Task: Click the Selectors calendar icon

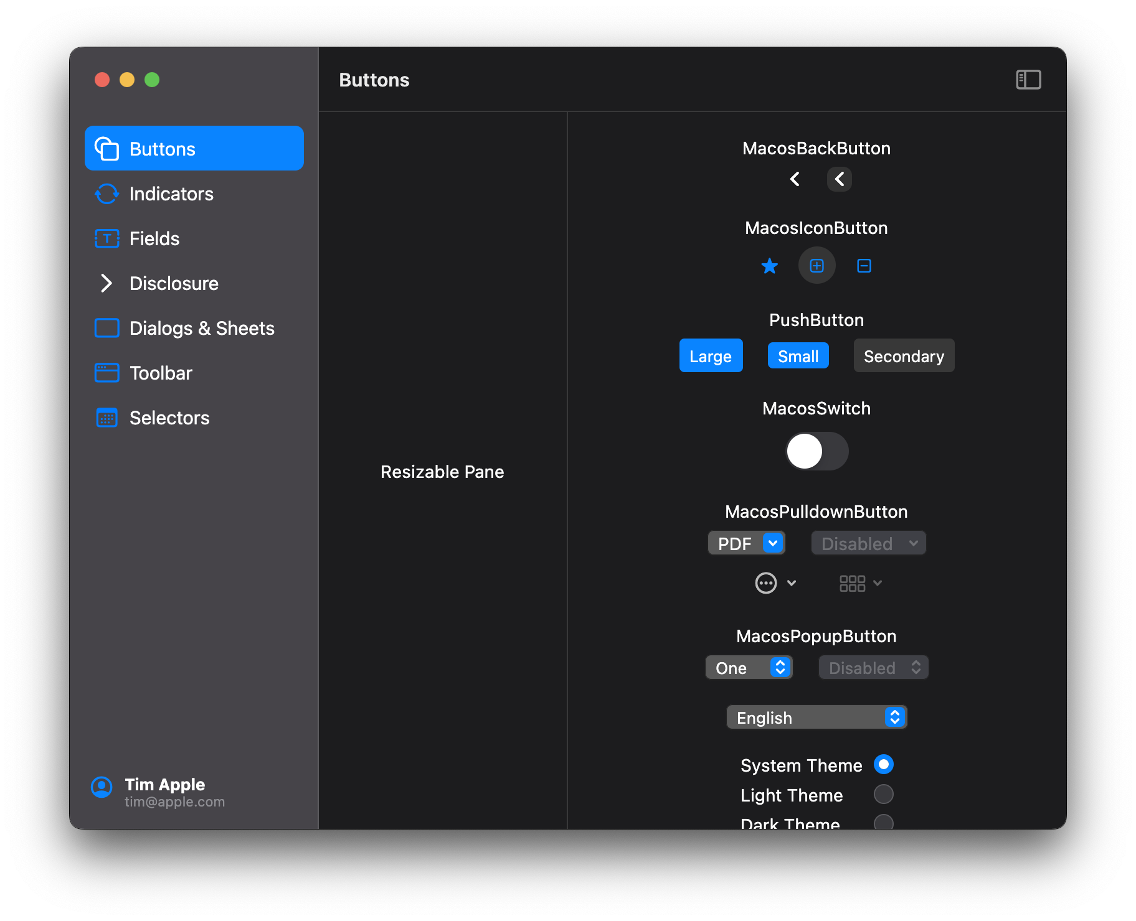Action: [x=107, y=418]
